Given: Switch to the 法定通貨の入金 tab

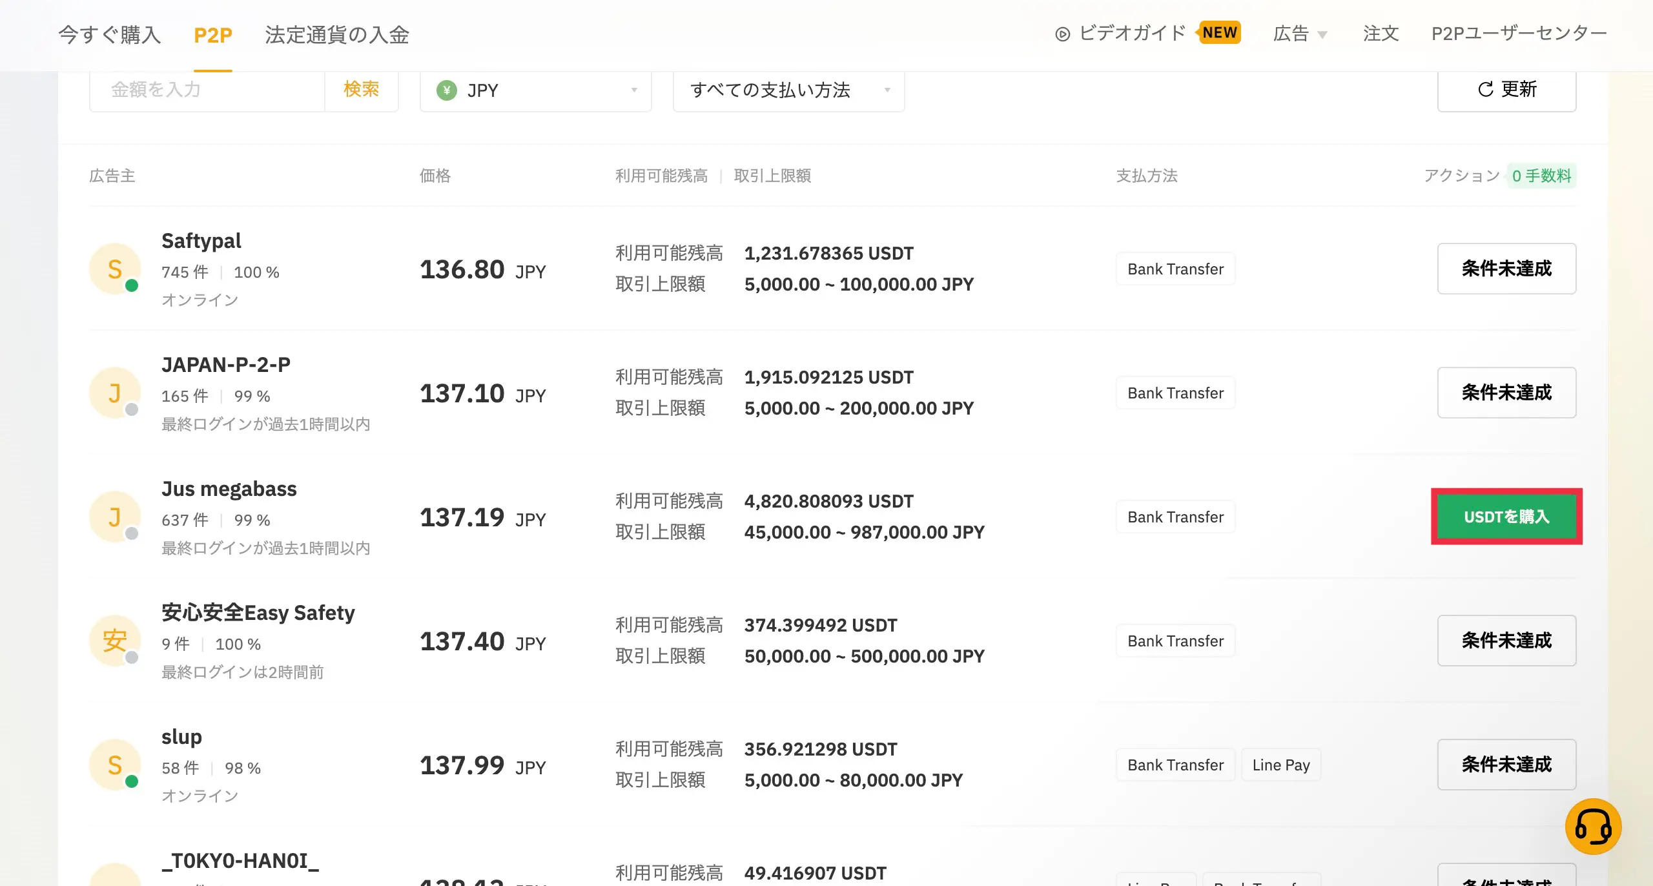Looking at the screenshot, I should pos(337,35).
